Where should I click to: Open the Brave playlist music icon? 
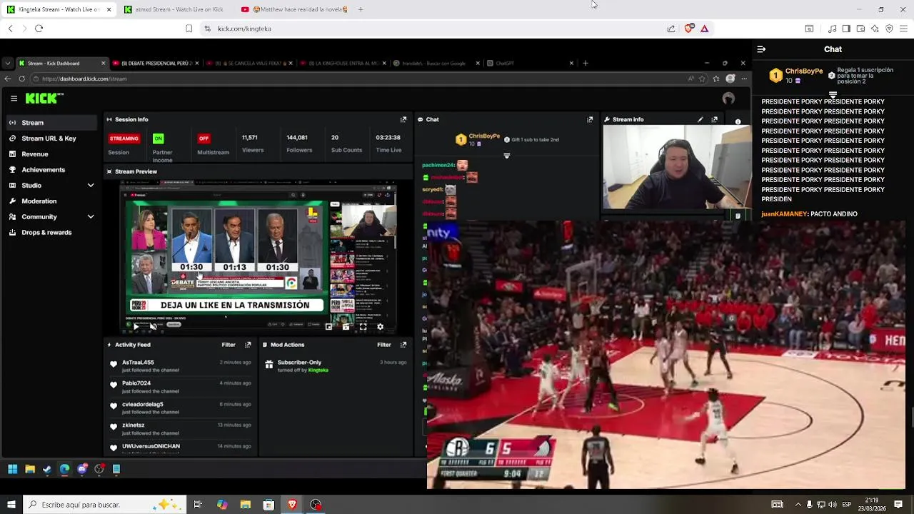pos(832,29)
